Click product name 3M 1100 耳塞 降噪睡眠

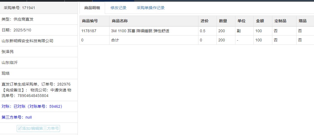140,31
